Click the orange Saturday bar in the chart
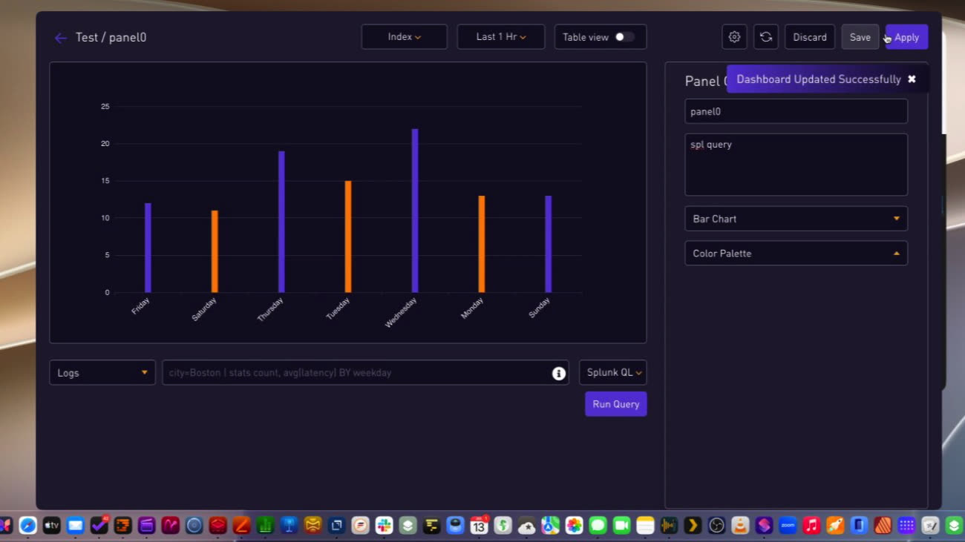The width and height of the screenshot is (965, 542). coord(215,251)
